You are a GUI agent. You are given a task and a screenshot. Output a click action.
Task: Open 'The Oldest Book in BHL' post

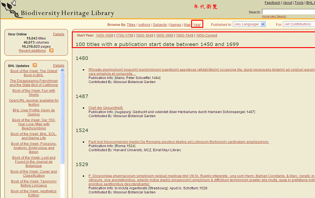(x=34, y=73)
